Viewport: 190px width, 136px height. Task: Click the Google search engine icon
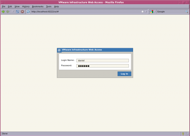151,12
